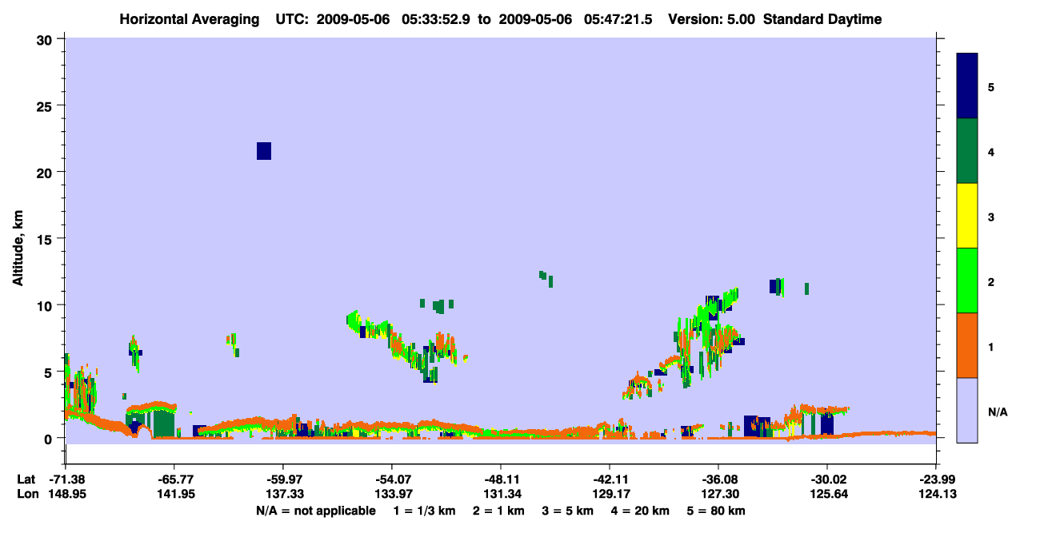This screenshot has width=1040, height=533.
Task: Click the yellow colorbar segment labeled 3
Action: (x=967, y=216)
